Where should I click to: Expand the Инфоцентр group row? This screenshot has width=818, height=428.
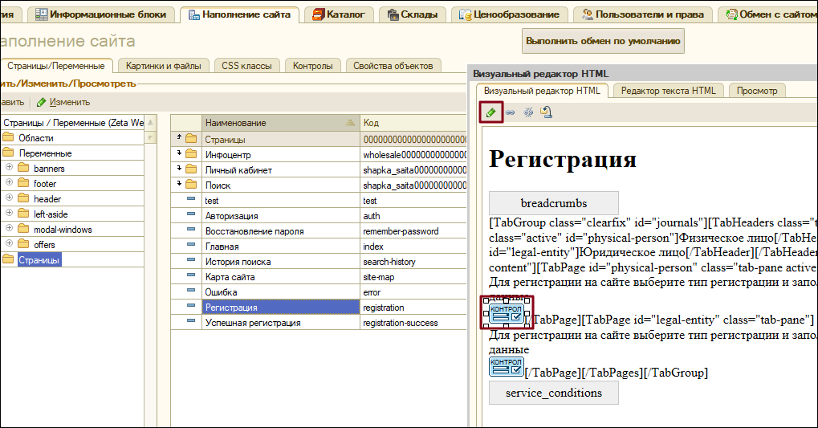pos(179,153)
